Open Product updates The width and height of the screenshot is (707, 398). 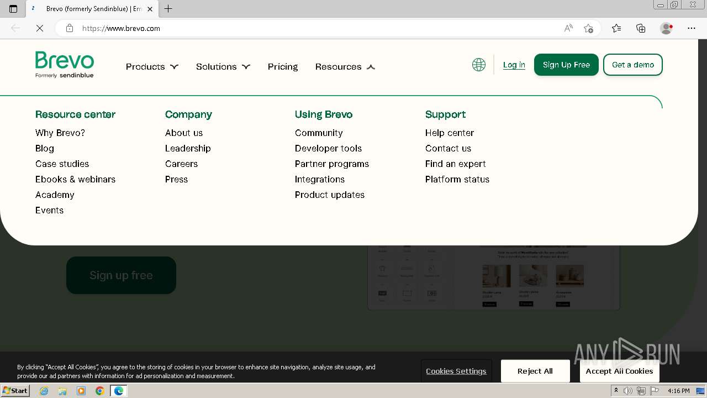(330, 195)
